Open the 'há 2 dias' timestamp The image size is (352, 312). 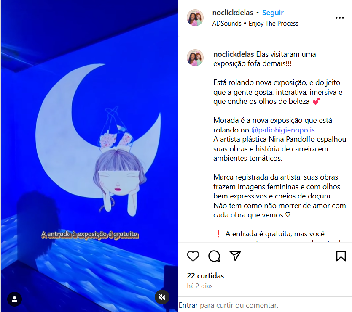pyautogui.click(x=199, y=286)
